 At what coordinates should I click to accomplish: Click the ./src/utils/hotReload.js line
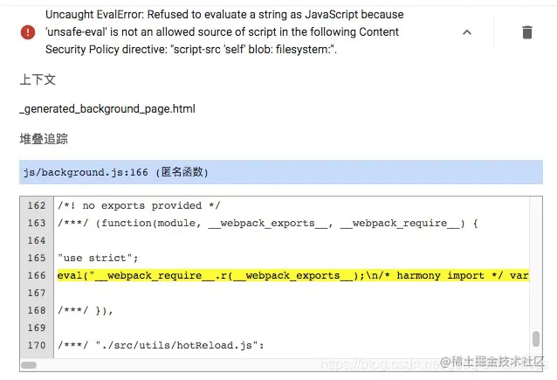click(x=160, y=345)
